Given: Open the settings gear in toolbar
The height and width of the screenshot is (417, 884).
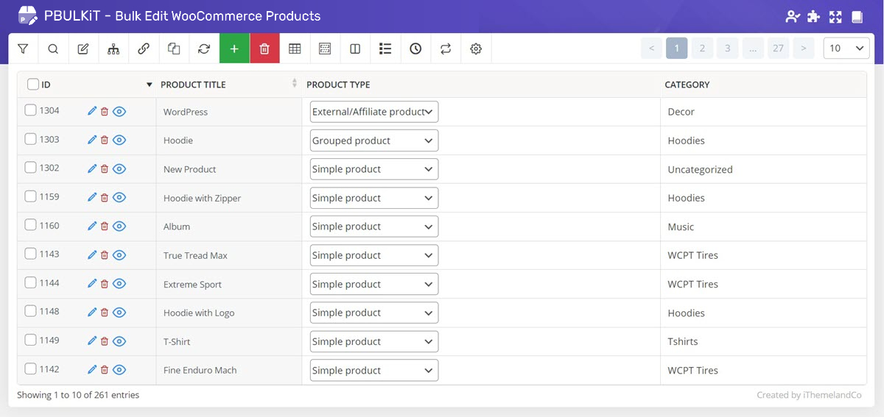Looking at the screenshot, I should pos(476,49).
